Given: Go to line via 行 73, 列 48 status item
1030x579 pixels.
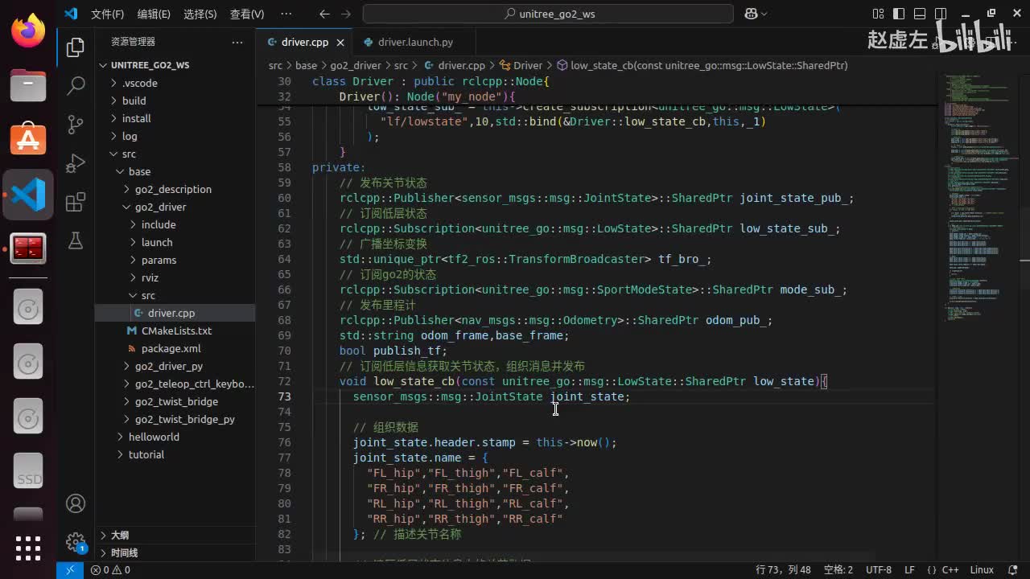Looking at the screenshot, I should pyautogui.click(x=783, y=569).
